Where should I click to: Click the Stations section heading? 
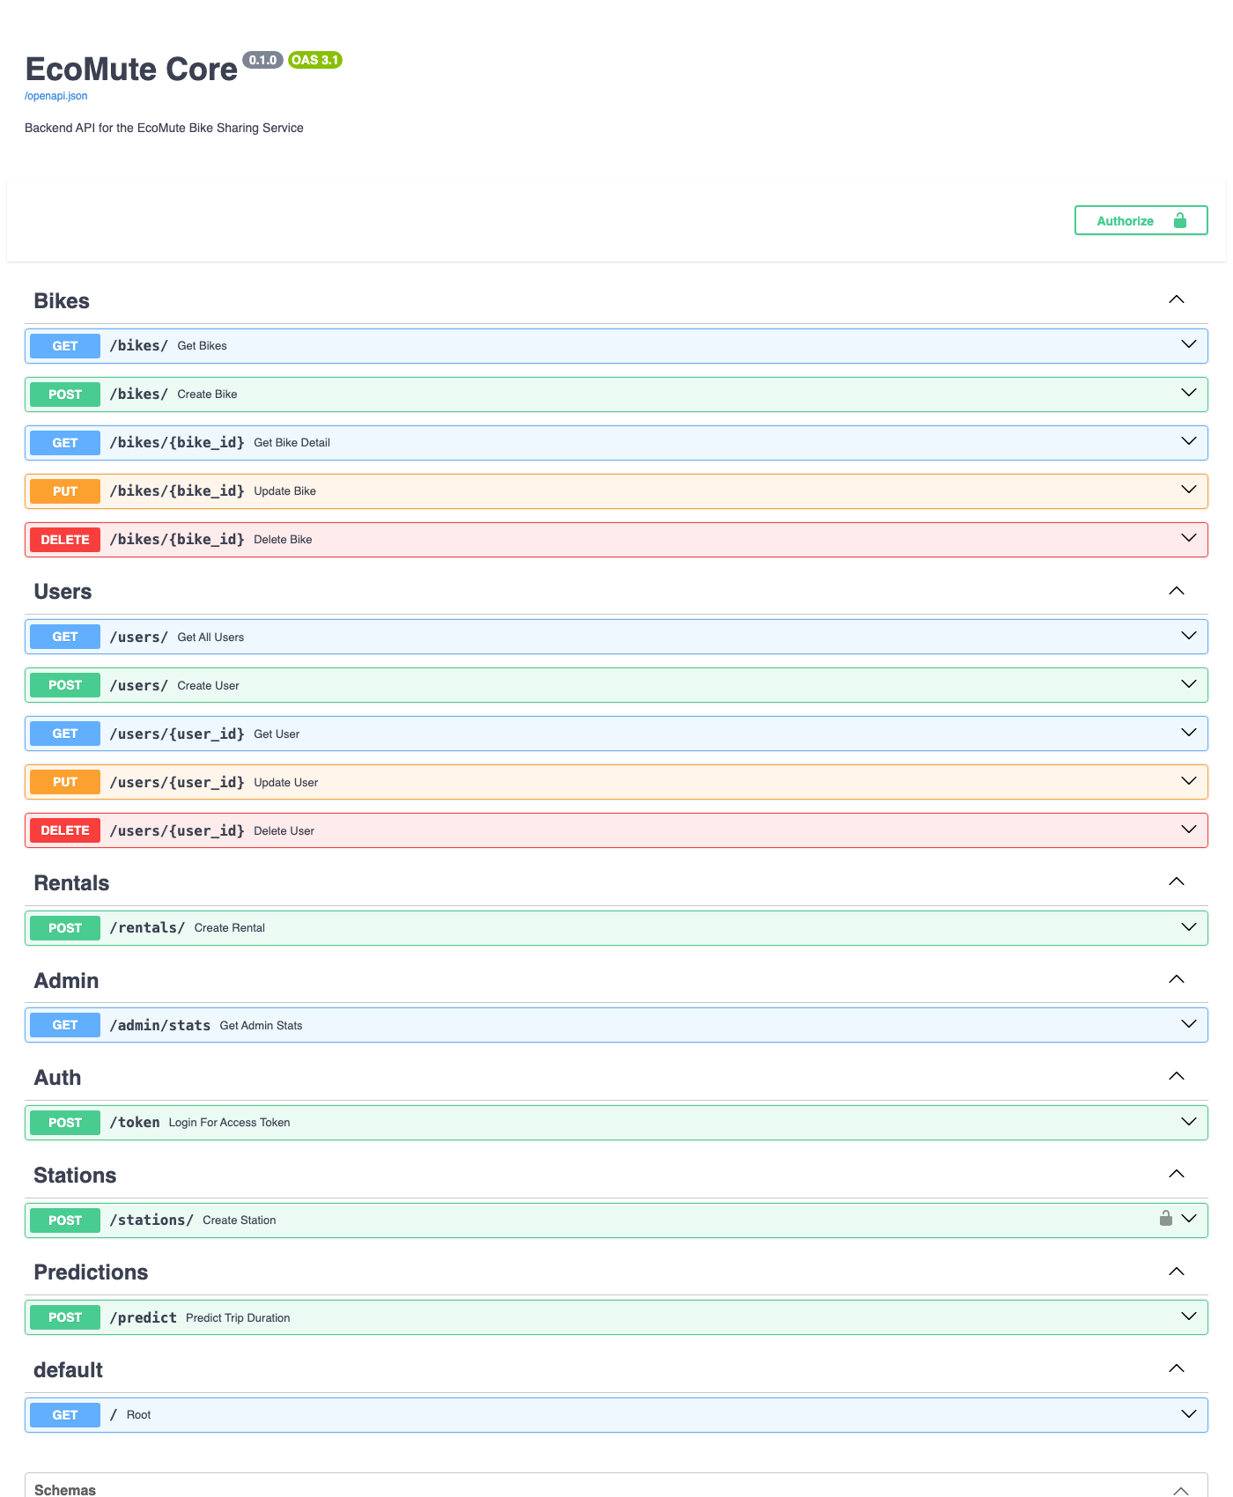pyautogui.click(x=75, y=1176)
